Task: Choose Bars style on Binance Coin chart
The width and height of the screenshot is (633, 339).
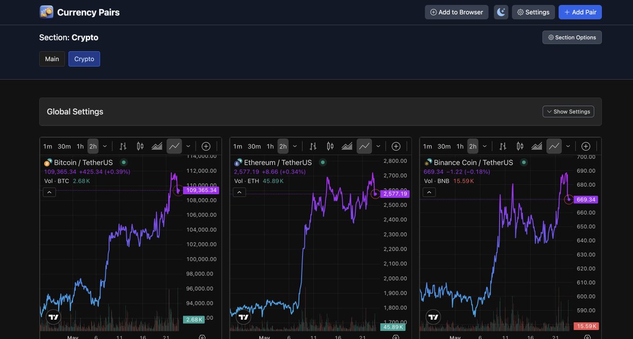Action: click(x=503, y=146)
